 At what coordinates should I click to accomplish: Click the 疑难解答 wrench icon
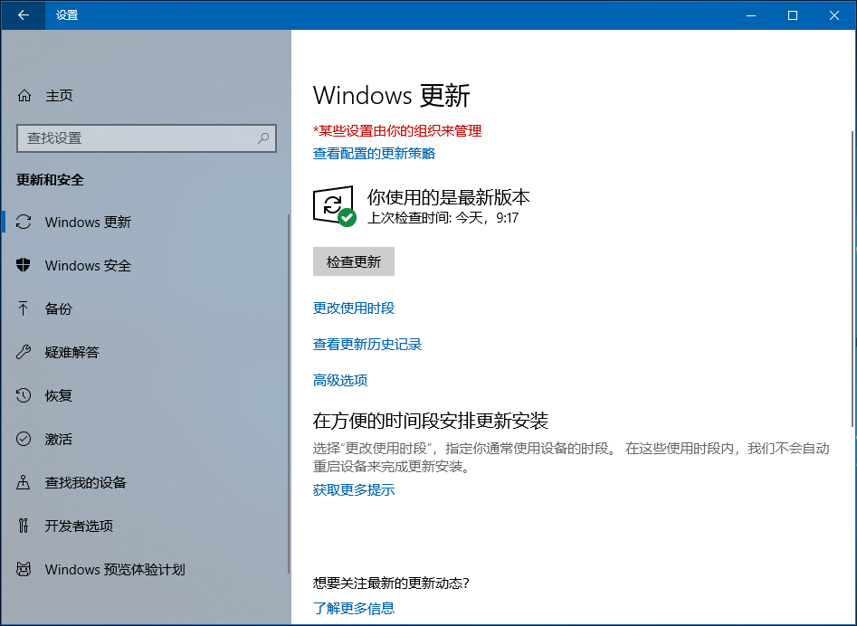point(24,352)
